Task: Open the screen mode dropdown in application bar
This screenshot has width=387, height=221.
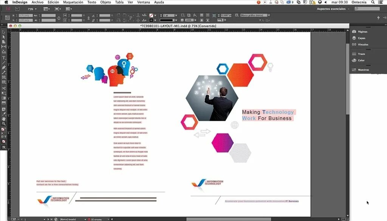Action: [x=57, y=9]
